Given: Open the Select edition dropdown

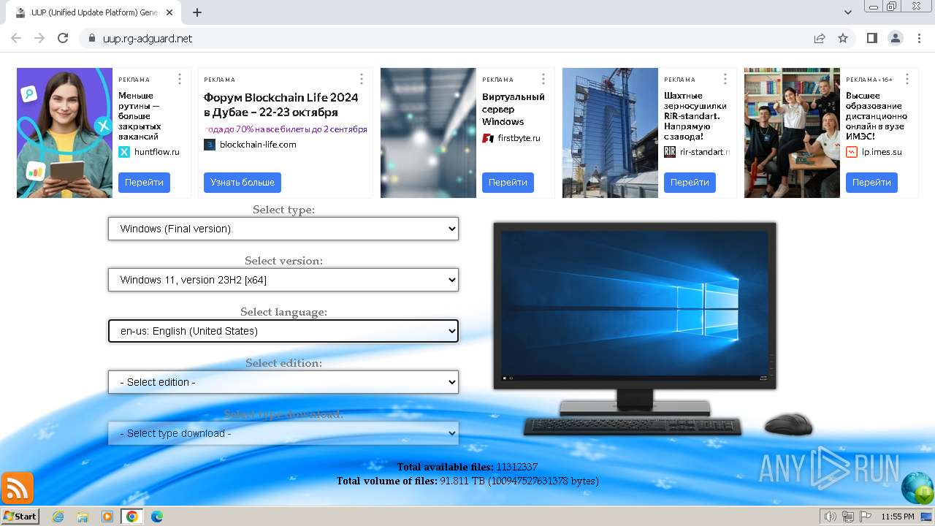Looking at the screenshot, I should [283, 382].
